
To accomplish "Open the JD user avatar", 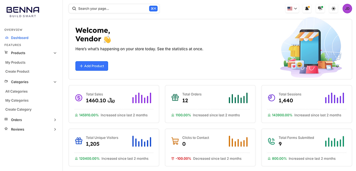I will (x=347, y=9).
